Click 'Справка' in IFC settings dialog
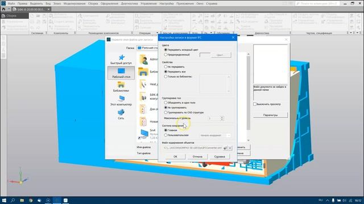Image resolution: width=364 pixels, height=204 pixels. coord(220,156)
